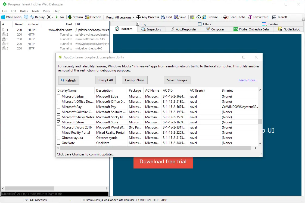This screenshot has width=305, height=203.
Task: Open the Keep: All sessions dropdown
Action: pos(120,17)
